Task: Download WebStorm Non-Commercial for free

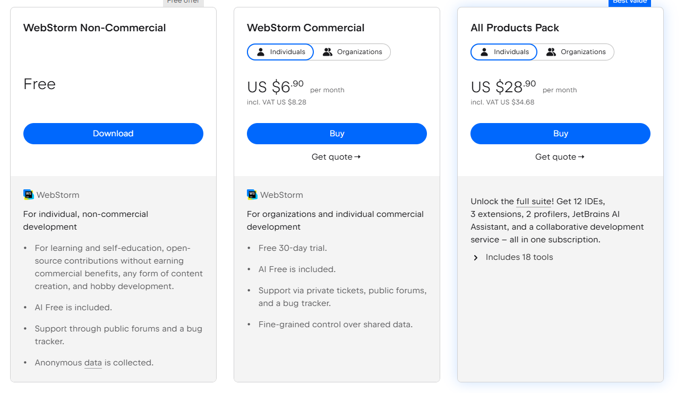Action: coord(113,134)
